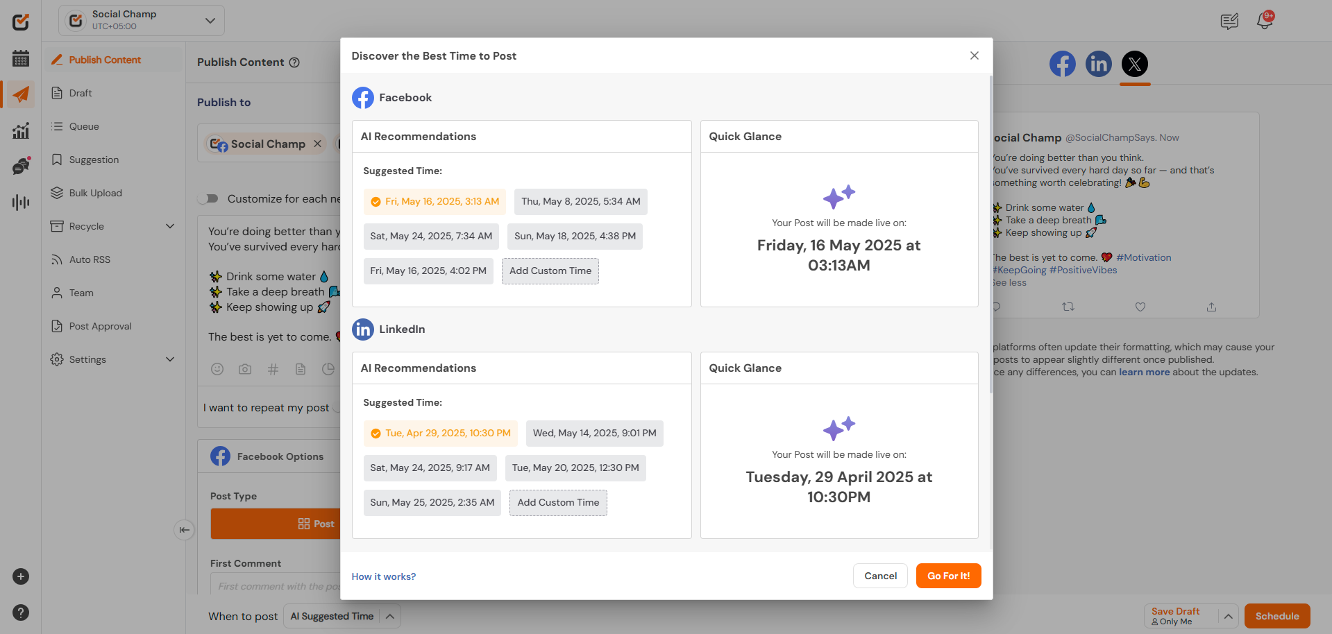Expand the Recycle menu
The width and height of the screenshot is (1332, 634).
click(170, 226)
